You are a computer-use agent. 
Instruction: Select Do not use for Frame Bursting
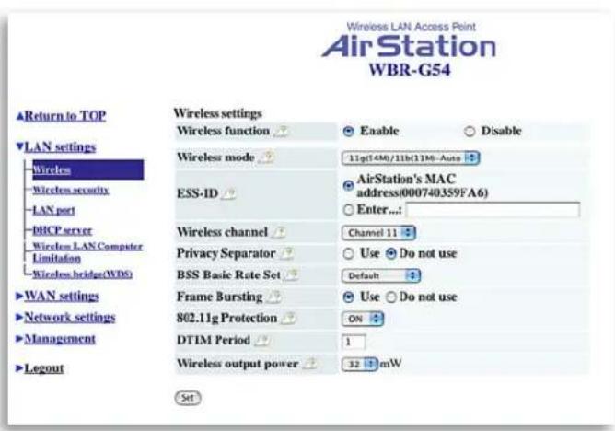pos(391,297)
